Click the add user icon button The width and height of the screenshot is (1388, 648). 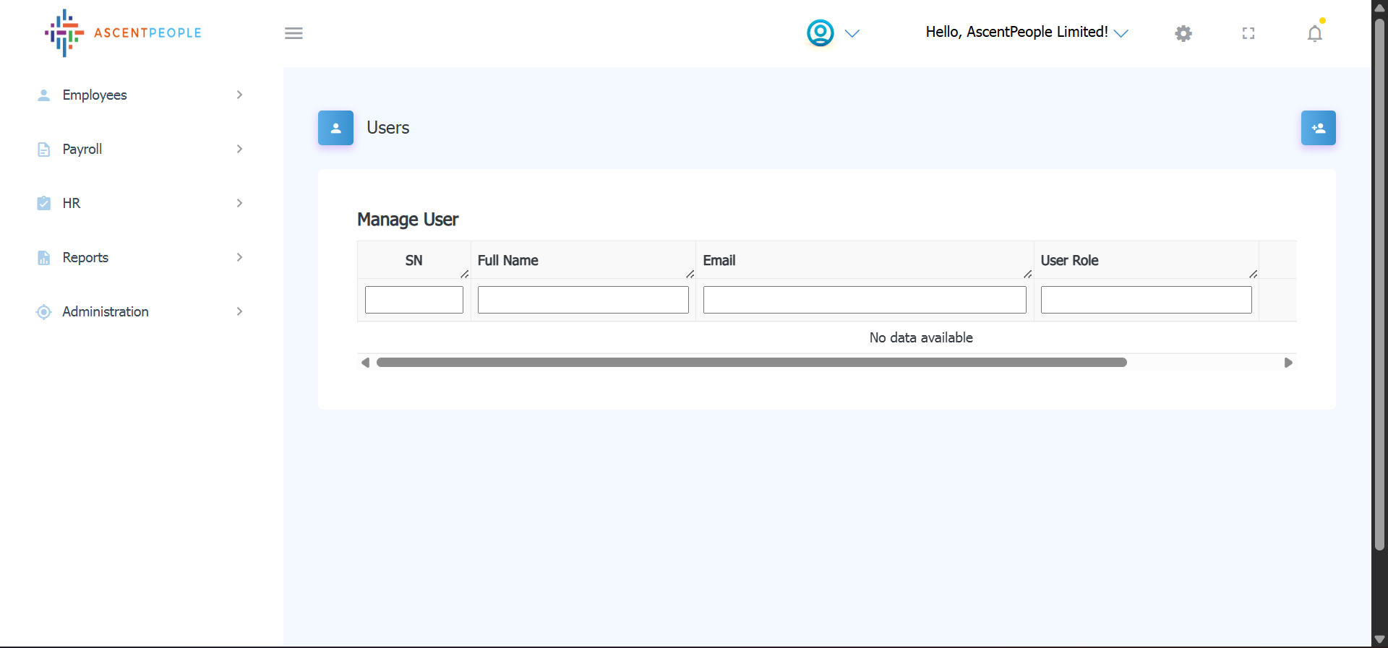[x=1318, y=128]
